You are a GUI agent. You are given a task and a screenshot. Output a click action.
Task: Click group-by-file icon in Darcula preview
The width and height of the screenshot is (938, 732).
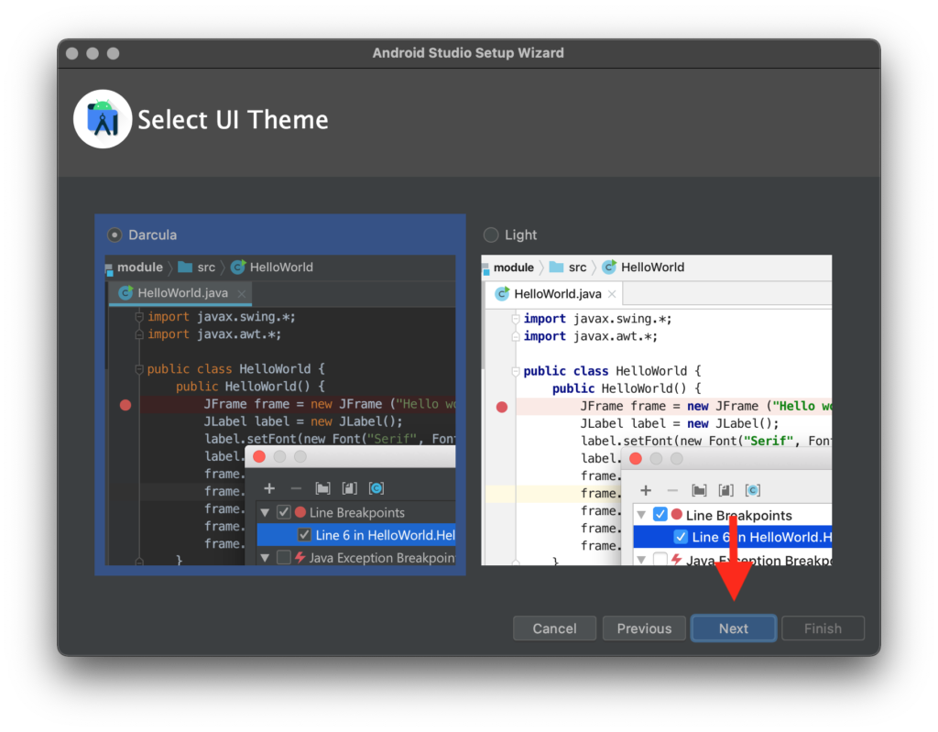(x=349, y=488)
